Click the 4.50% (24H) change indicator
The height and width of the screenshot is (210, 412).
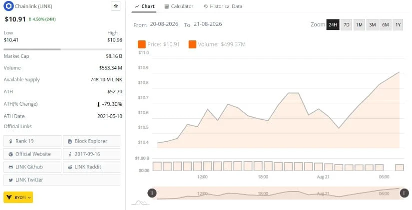pyautogui.click(x=42, y=19)
